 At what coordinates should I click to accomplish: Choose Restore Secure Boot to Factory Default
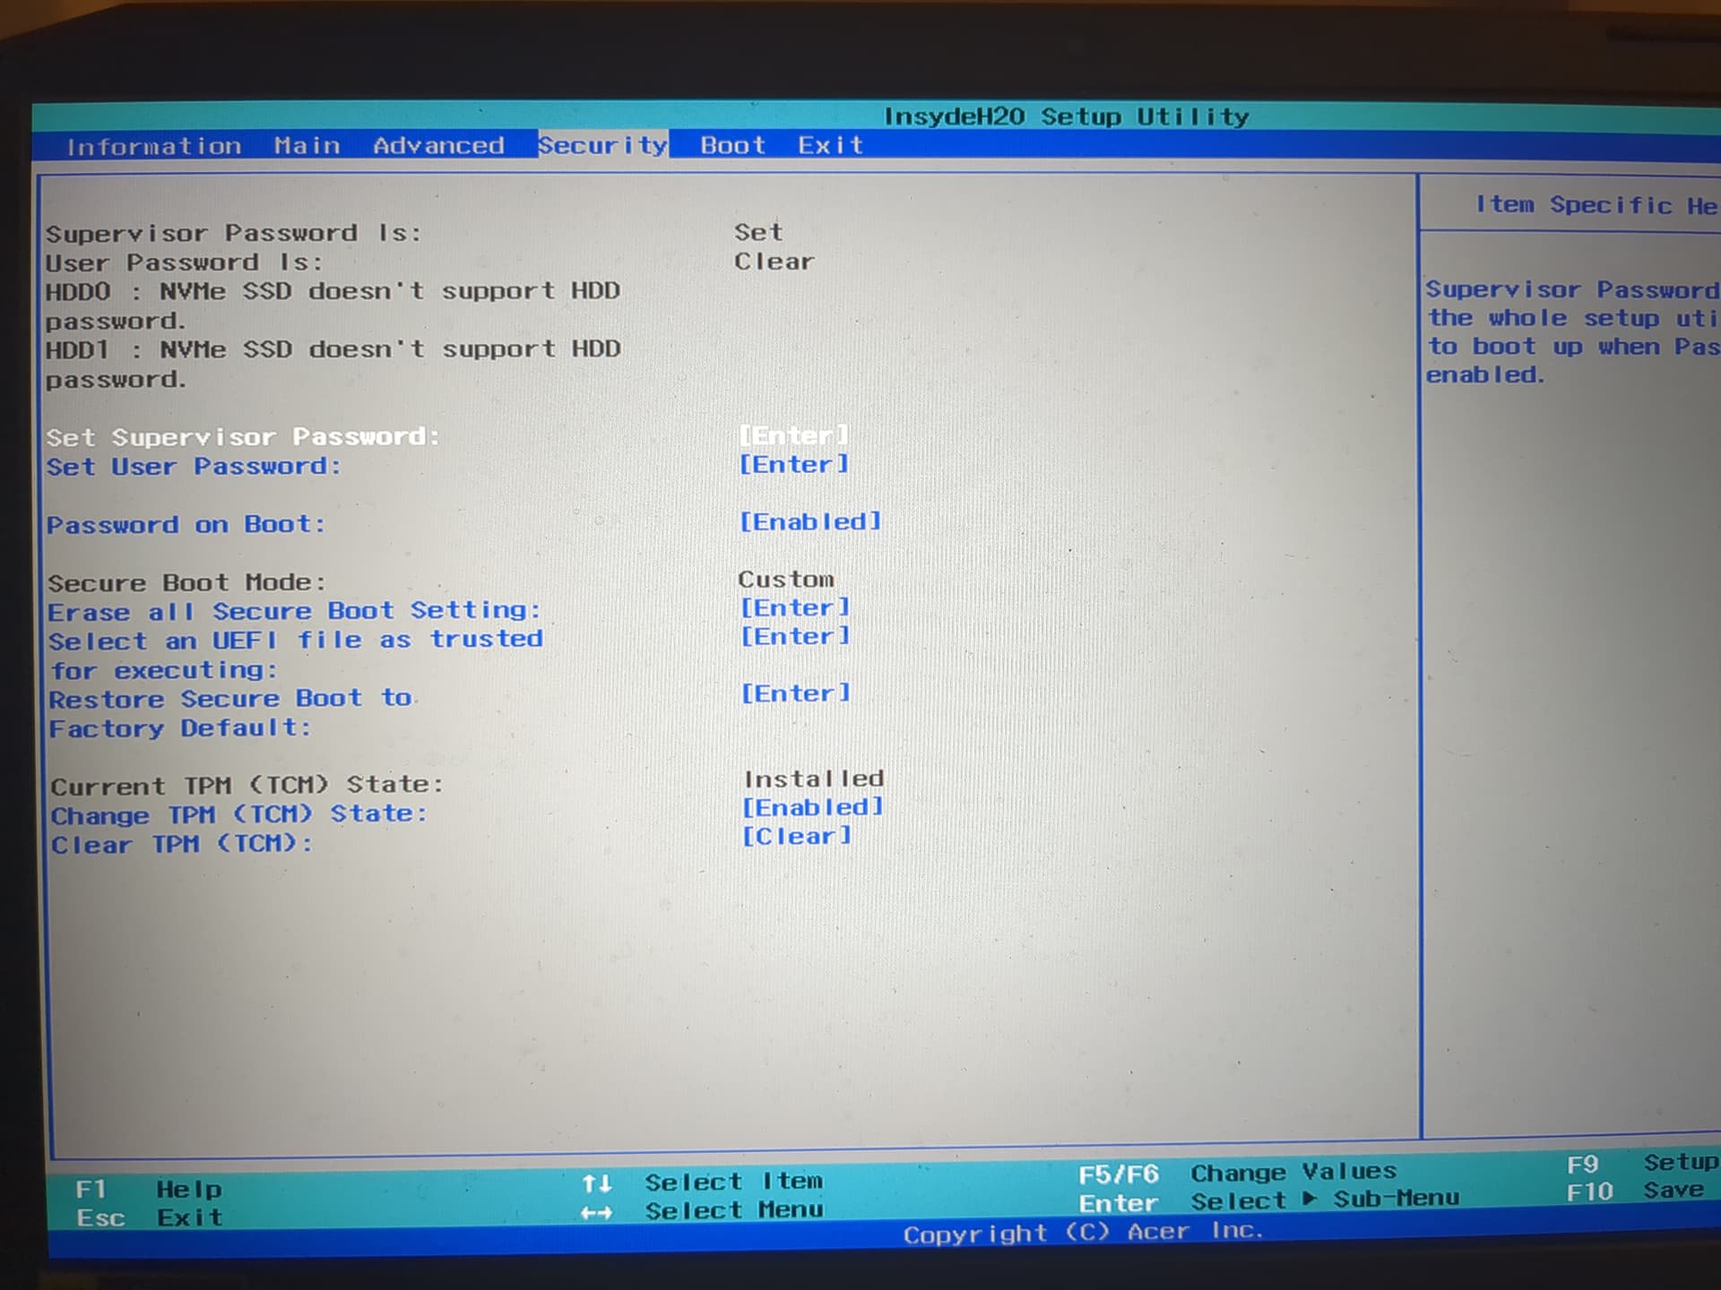[230, 699]
